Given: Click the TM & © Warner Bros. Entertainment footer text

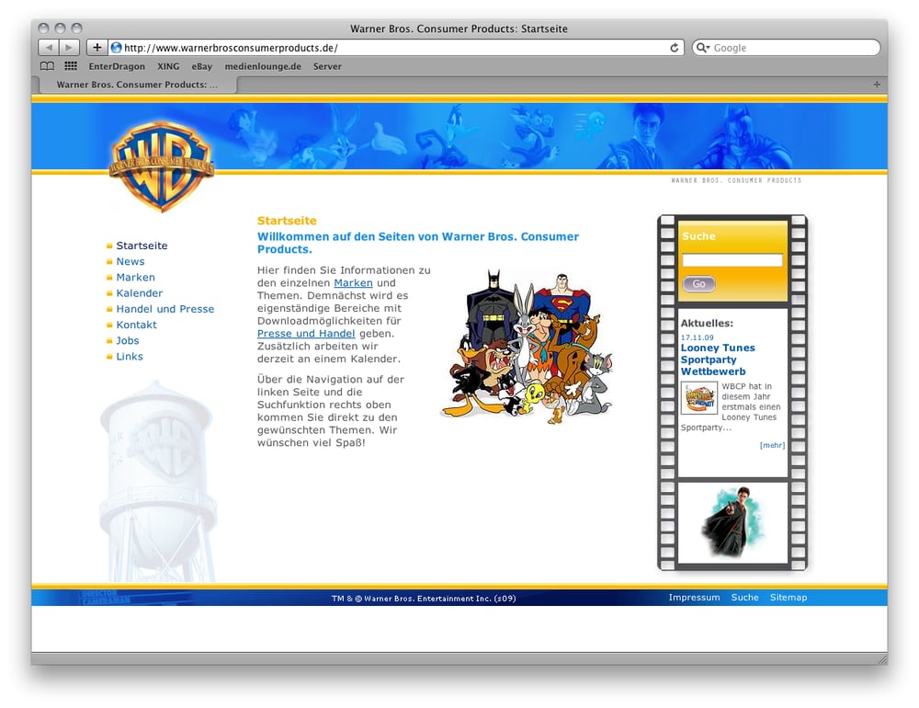Looking at the screenshot, I should (424, 599).
